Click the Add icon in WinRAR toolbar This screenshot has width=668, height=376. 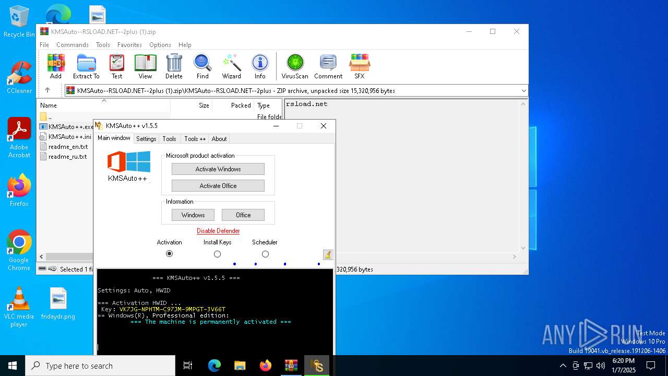tap(56, 66)
